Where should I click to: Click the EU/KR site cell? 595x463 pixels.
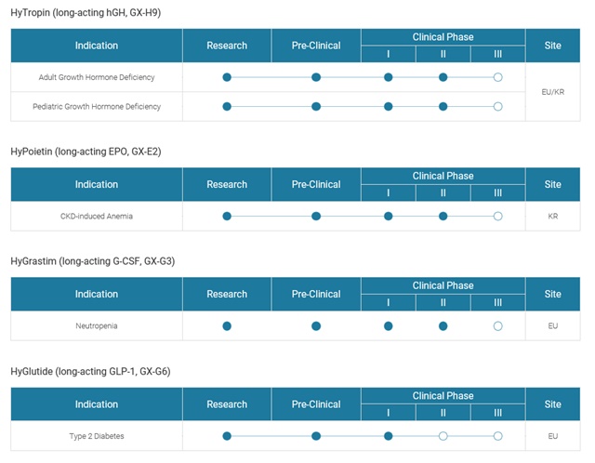click(x=553, y=92)
